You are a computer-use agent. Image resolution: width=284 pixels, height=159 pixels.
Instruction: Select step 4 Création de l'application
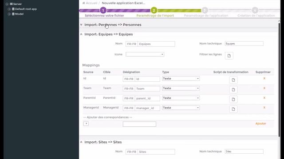click(x=255, y=10)
